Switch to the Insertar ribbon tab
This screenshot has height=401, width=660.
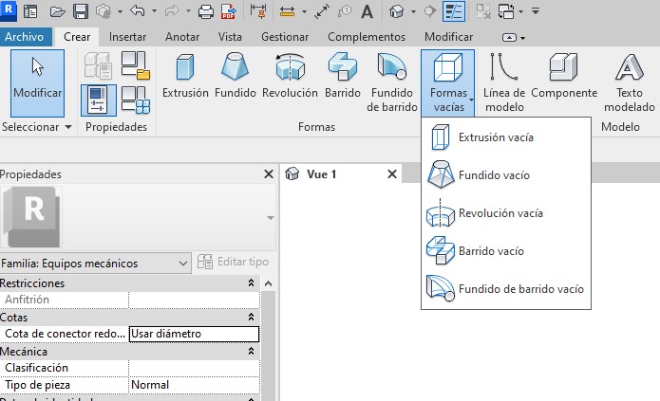(x=127, y=37)
